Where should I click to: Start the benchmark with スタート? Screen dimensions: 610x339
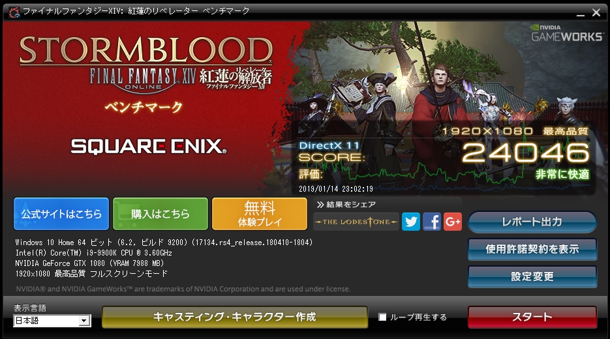point(532,317)
